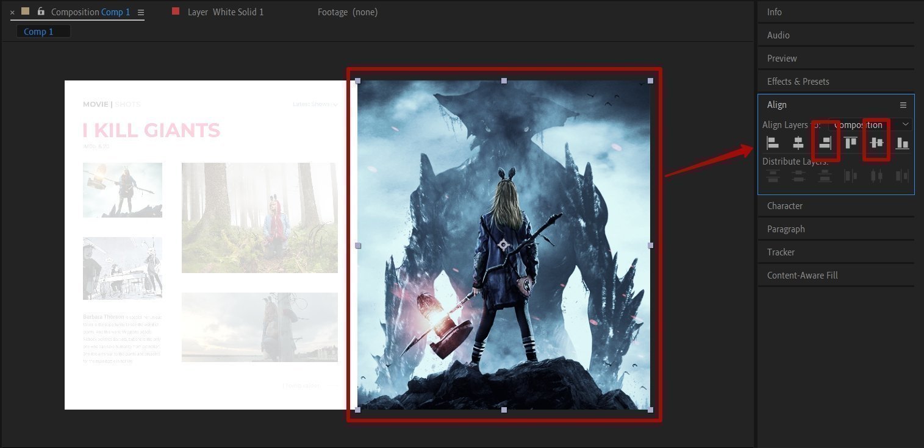The width and height of the screenshot is (924, 448).
Task: Click distribute layers by right edges icon
Action: [902, 176]
